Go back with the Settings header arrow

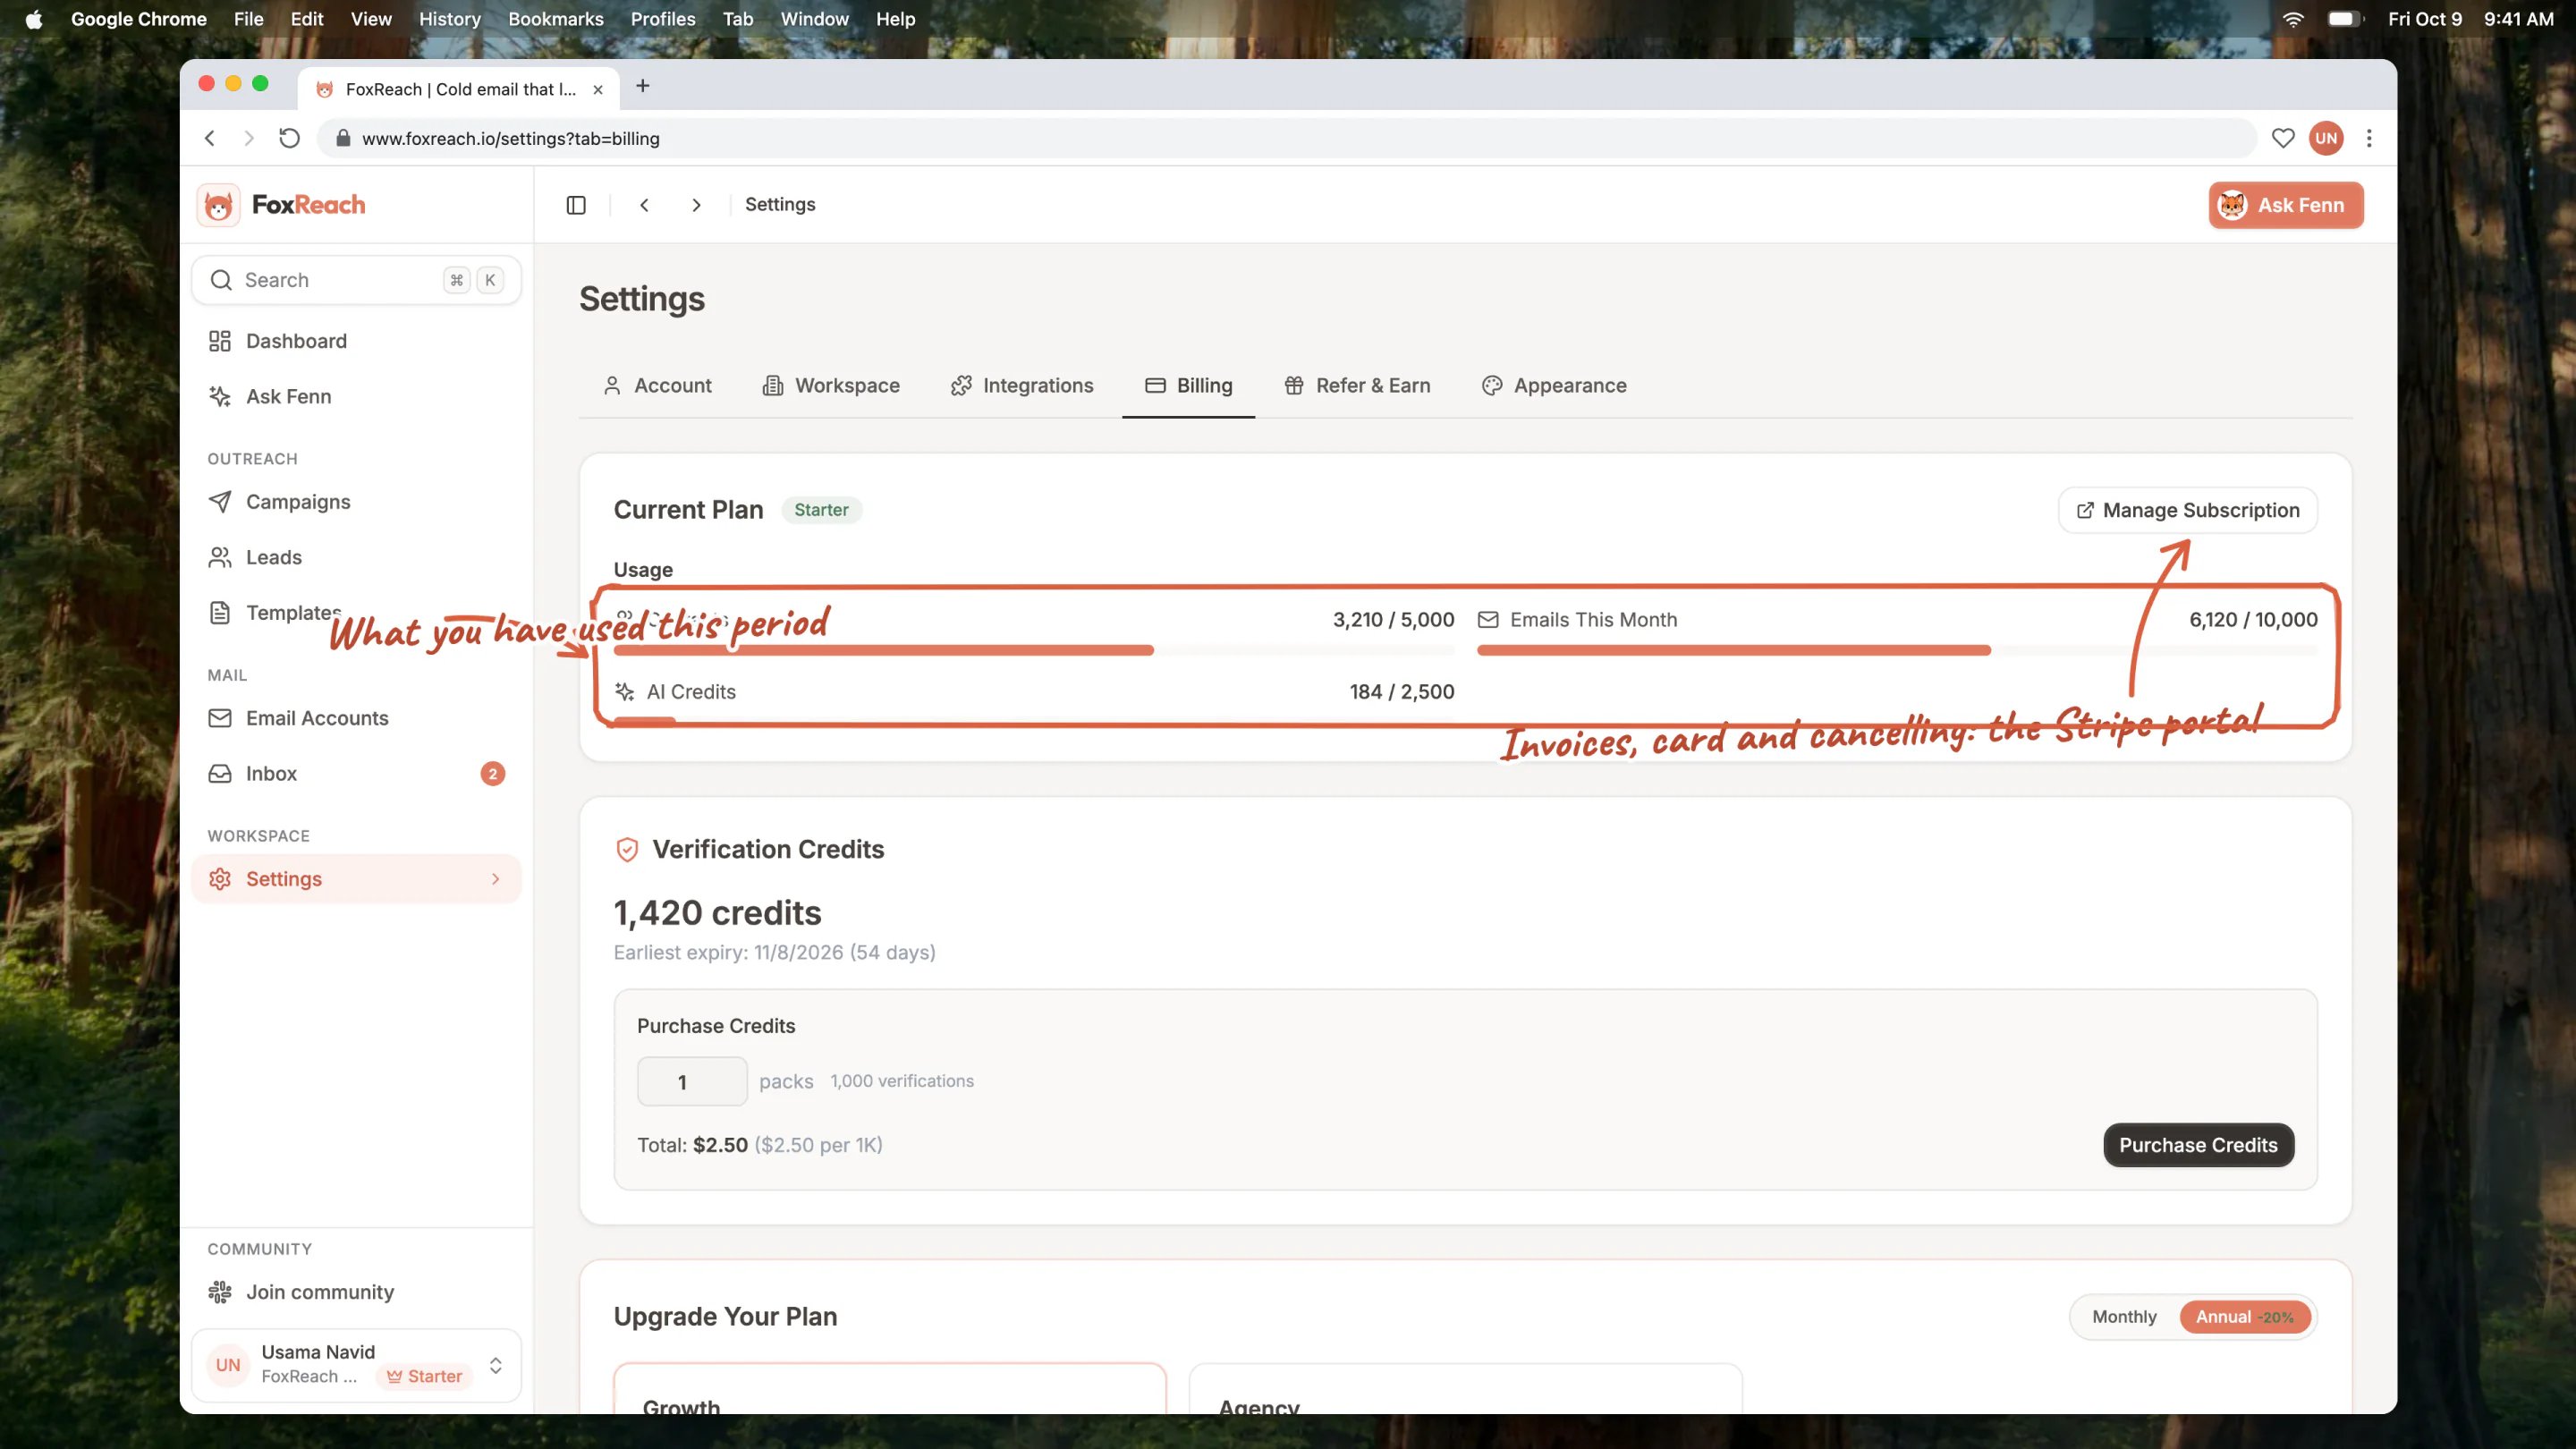(645, 205)
